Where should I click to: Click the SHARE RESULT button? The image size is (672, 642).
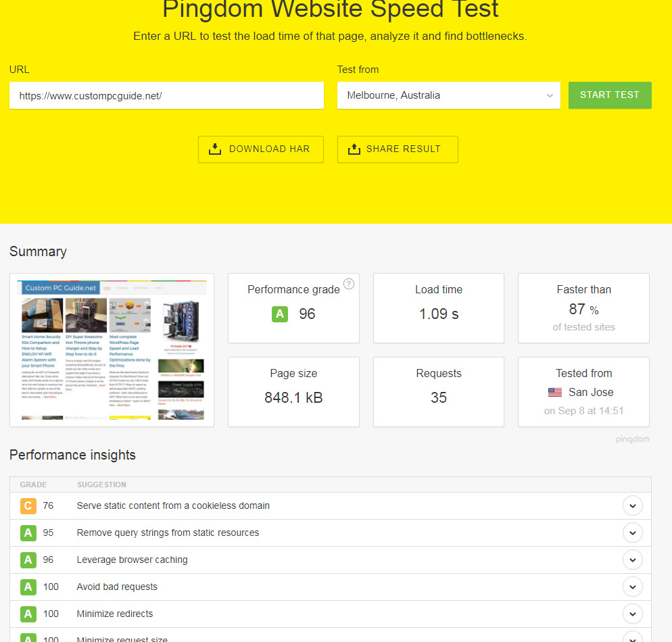(398, 149)
